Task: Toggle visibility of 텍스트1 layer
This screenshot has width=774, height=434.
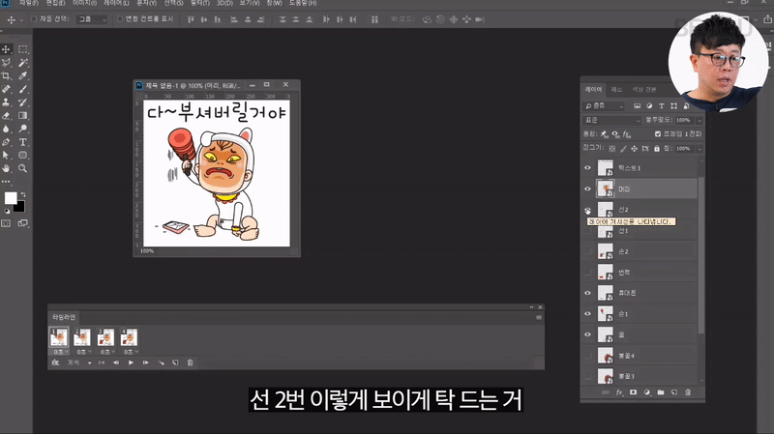Action: click(587, 167)
